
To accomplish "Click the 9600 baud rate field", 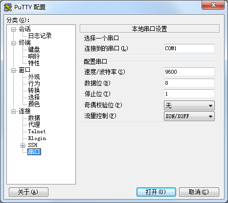I will pos(189,72).
